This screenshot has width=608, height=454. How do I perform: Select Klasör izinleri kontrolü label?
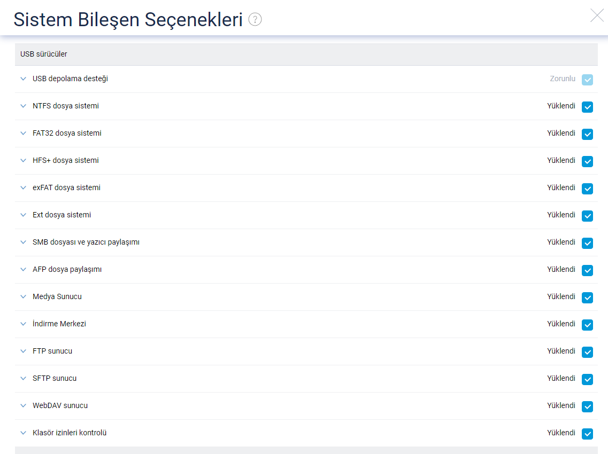point(70,433)
